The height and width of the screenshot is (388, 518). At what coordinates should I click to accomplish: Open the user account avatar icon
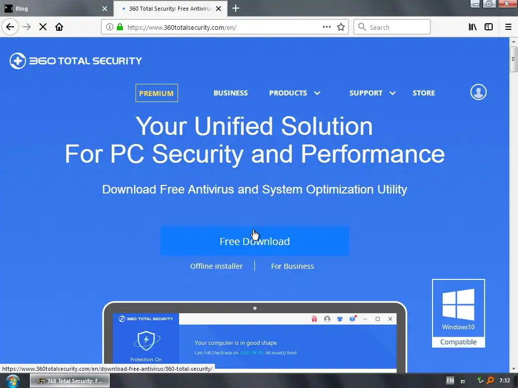click(x=479, y=92)
